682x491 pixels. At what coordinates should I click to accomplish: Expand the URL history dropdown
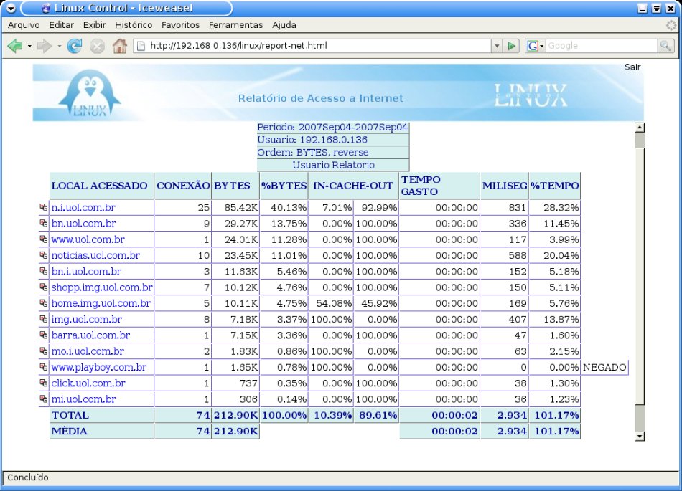click(497, 46)
